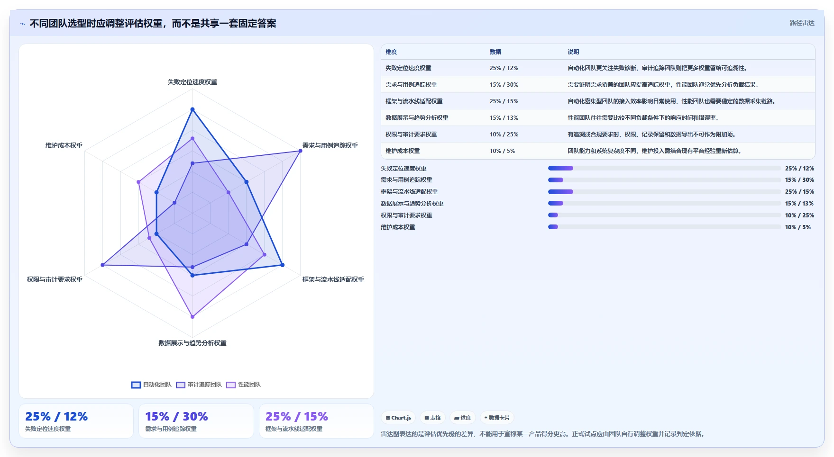The height and width of the screenshot is (457, 834).
Task: Click the 权限与审计要求权重 progress bar
Action: pyautogui.click(x=664, y=215)
